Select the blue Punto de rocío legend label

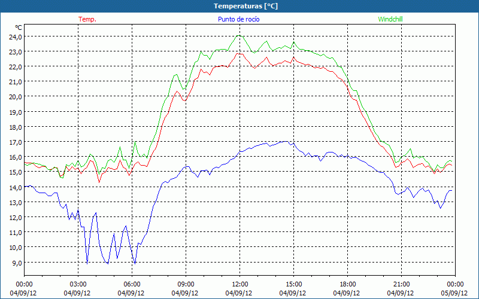point(238,19)
